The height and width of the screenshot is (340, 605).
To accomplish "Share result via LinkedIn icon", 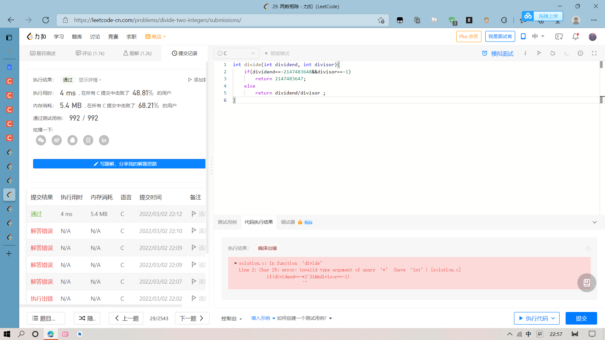I will (x=104, y=140).
